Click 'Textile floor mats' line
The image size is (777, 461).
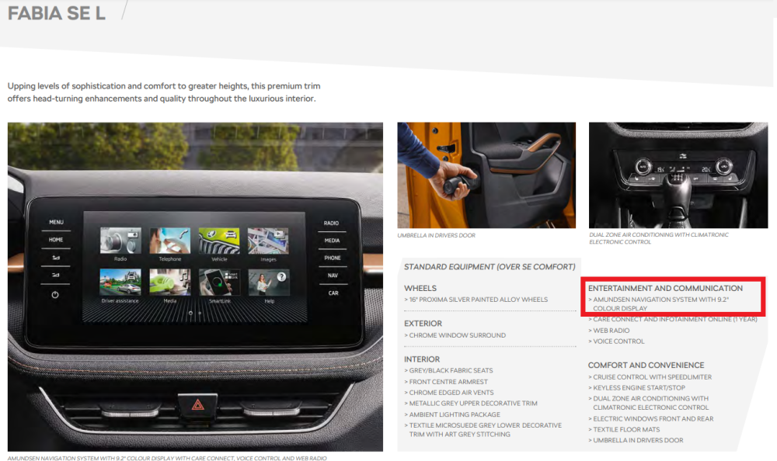click(x=625, y=430)
